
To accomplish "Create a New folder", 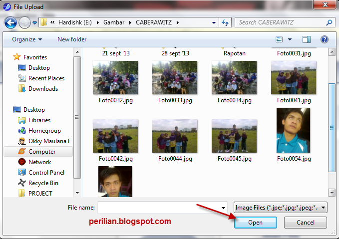I will (x=72, y=39).
